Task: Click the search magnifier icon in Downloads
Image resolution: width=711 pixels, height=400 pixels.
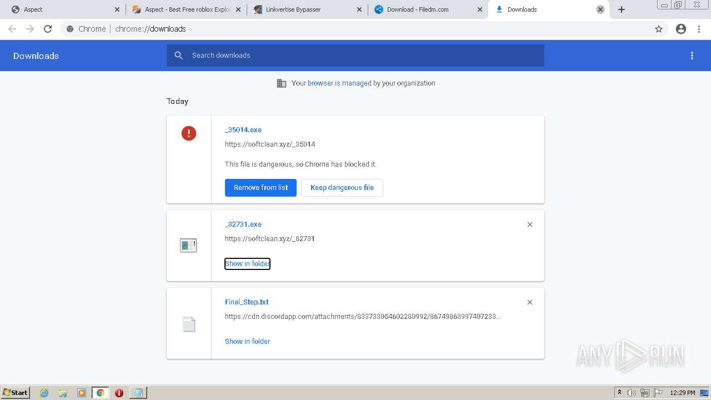Action: 178,56
